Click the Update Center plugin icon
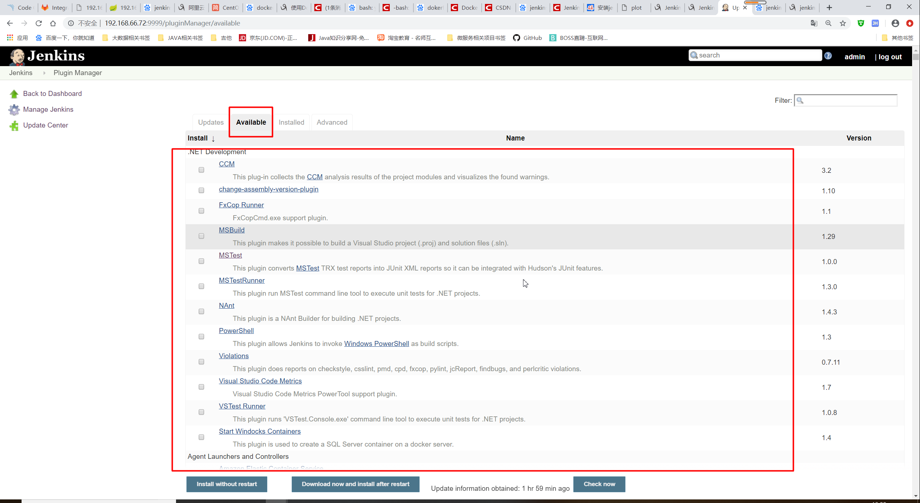920x503 pixels. click(x=14, y=125)
